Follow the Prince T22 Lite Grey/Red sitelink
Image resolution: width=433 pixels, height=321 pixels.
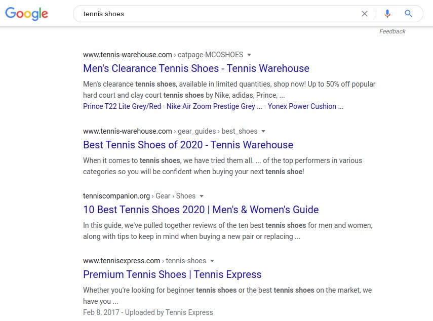(122, 106)
